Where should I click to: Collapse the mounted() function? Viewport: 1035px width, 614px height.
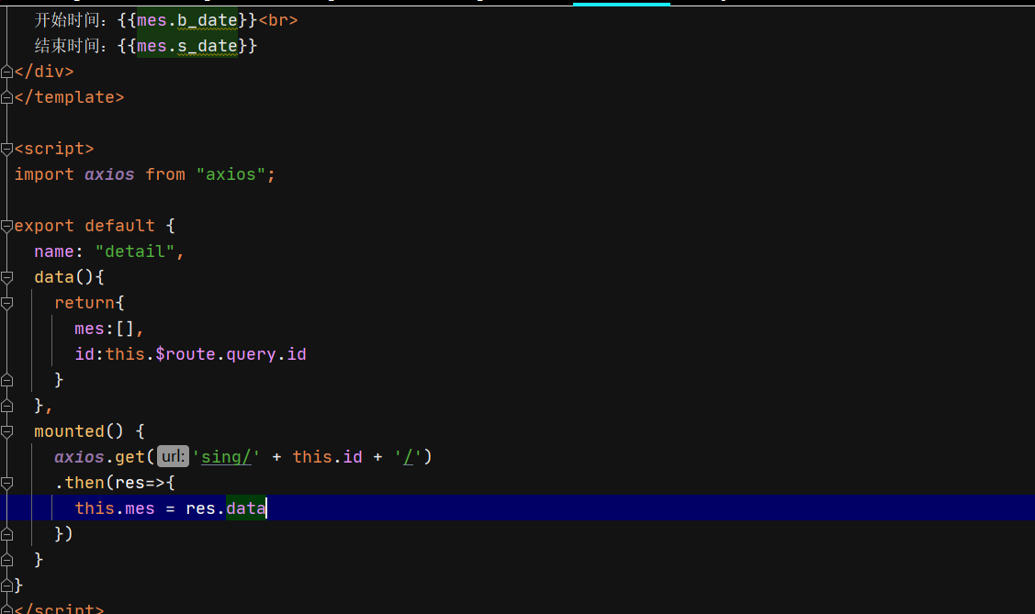click(6, 432)
